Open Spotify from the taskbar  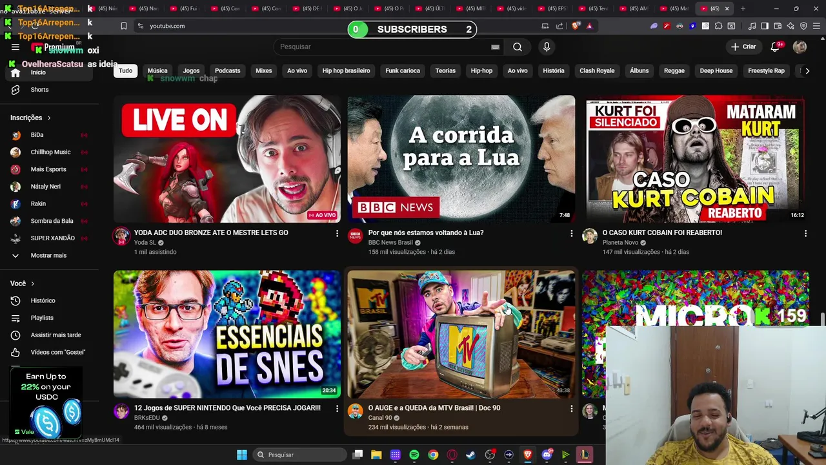[414, 455]
